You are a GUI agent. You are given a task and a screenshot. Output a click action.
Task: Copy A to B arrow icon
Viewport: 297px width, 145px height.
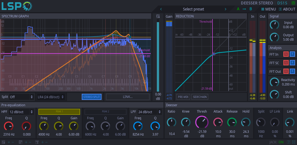pos(244,9)
